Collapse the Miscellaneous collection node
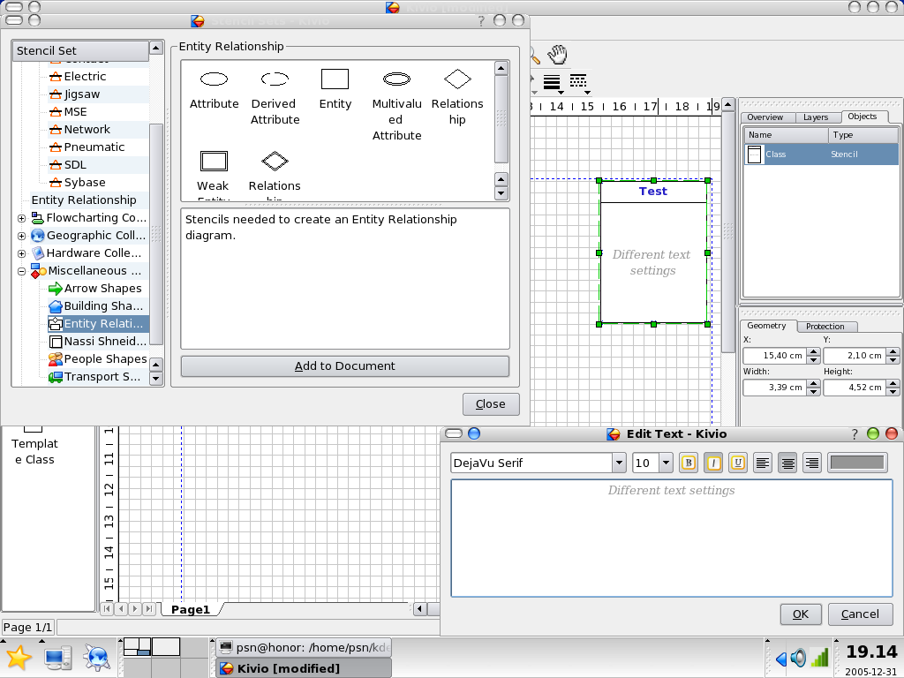904x678 pixels. [21, 271]
